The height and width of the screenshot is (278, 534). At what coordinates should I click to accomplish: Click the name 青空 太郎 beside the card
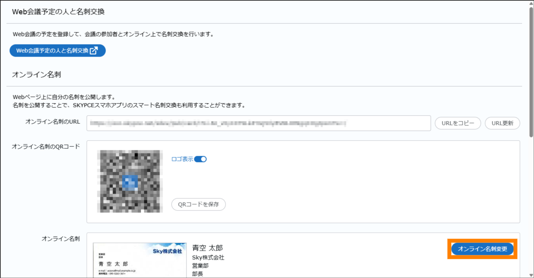click(208, 248)
